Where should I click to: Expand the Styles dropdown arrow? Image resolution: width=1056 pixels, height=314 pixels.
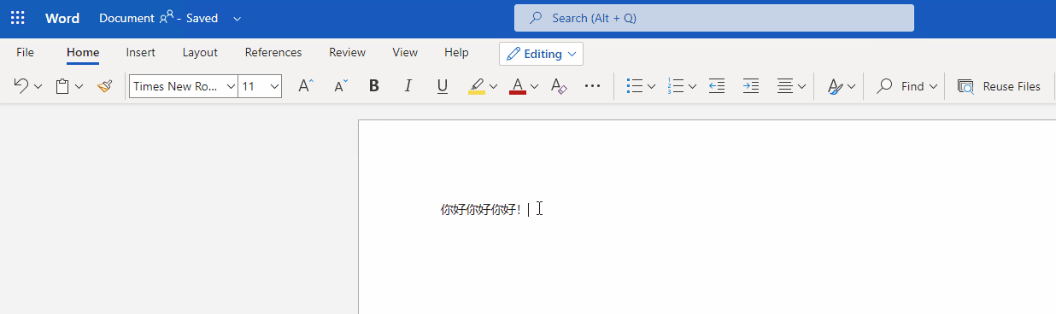852,86
